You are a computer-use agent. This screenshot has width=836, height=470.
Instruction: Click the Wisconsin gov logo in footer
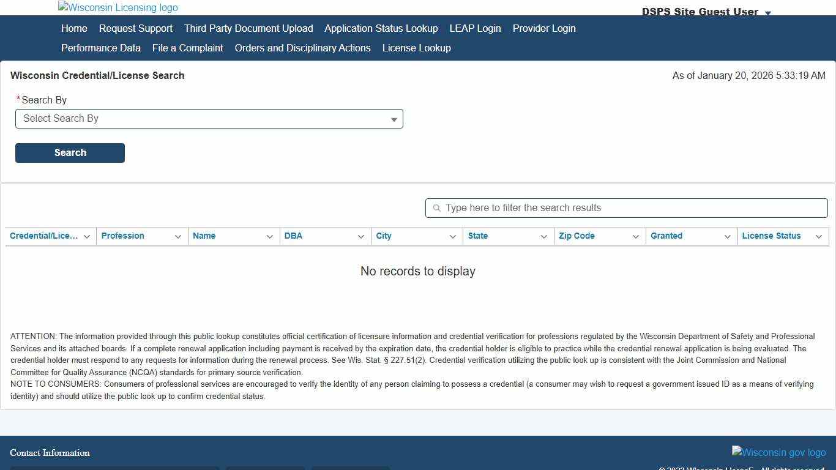click(778, 452)
